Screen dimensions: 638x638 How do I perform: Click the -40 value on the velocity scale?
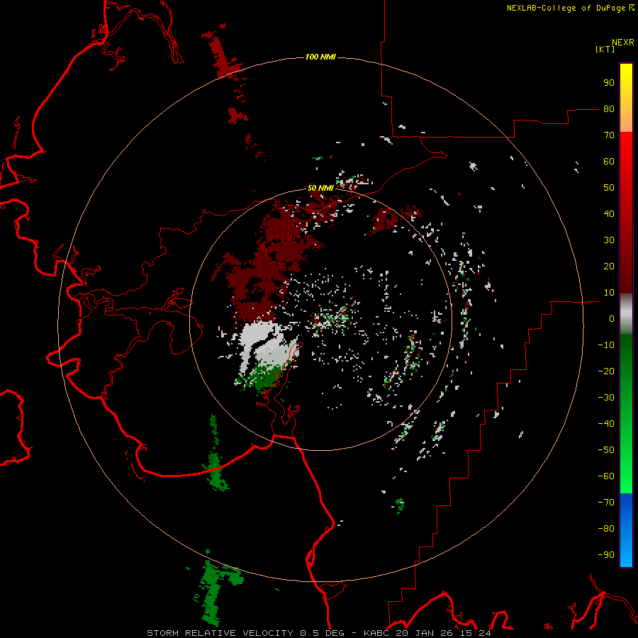click(x=606, y=424)
